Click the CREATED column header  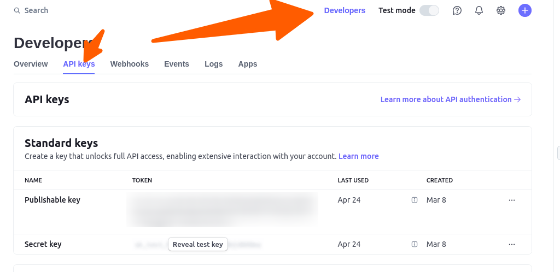pos(439,180)
